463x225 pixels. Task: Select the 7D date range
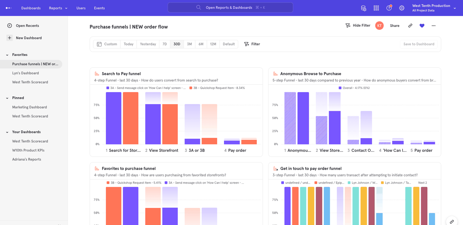tap(165, 44)
